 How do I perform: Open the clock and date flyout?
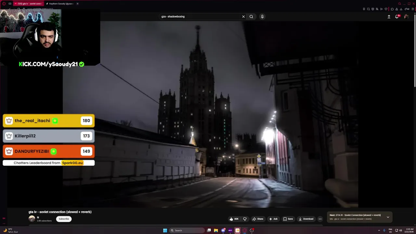click(409, 230)
